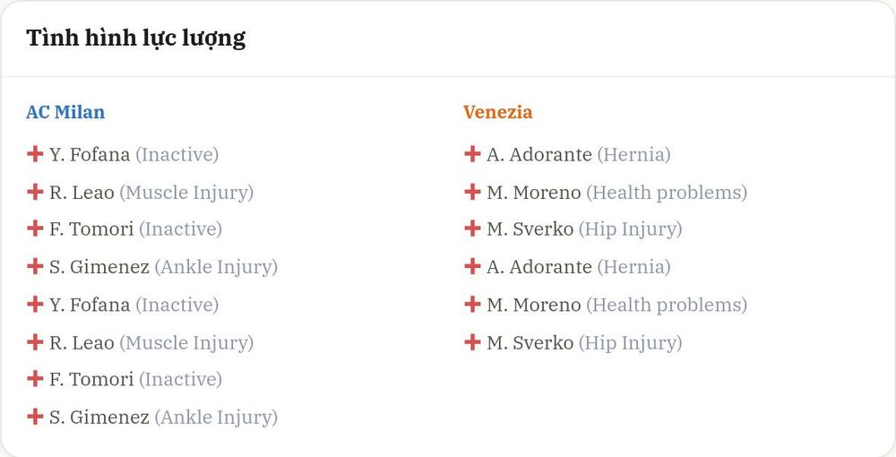Select the second A. Adorante player name
The image size is (896, 457).
point(539,267)
